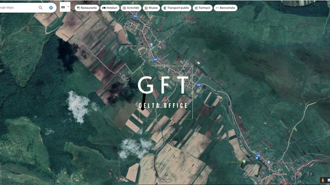Select the Hoteluri category chip
This screenshot has width=330, height=185.
(x=110, y=8)
